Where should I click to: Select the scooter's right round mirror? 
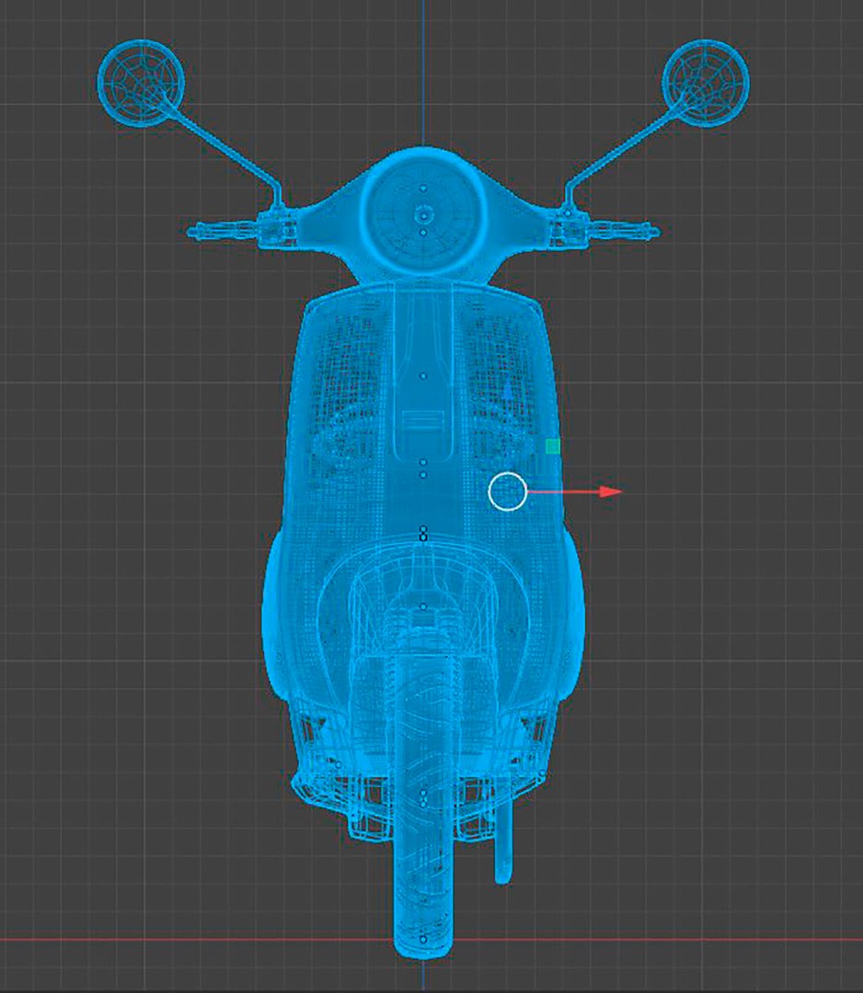pyautogui.click(x=706, y=83)
